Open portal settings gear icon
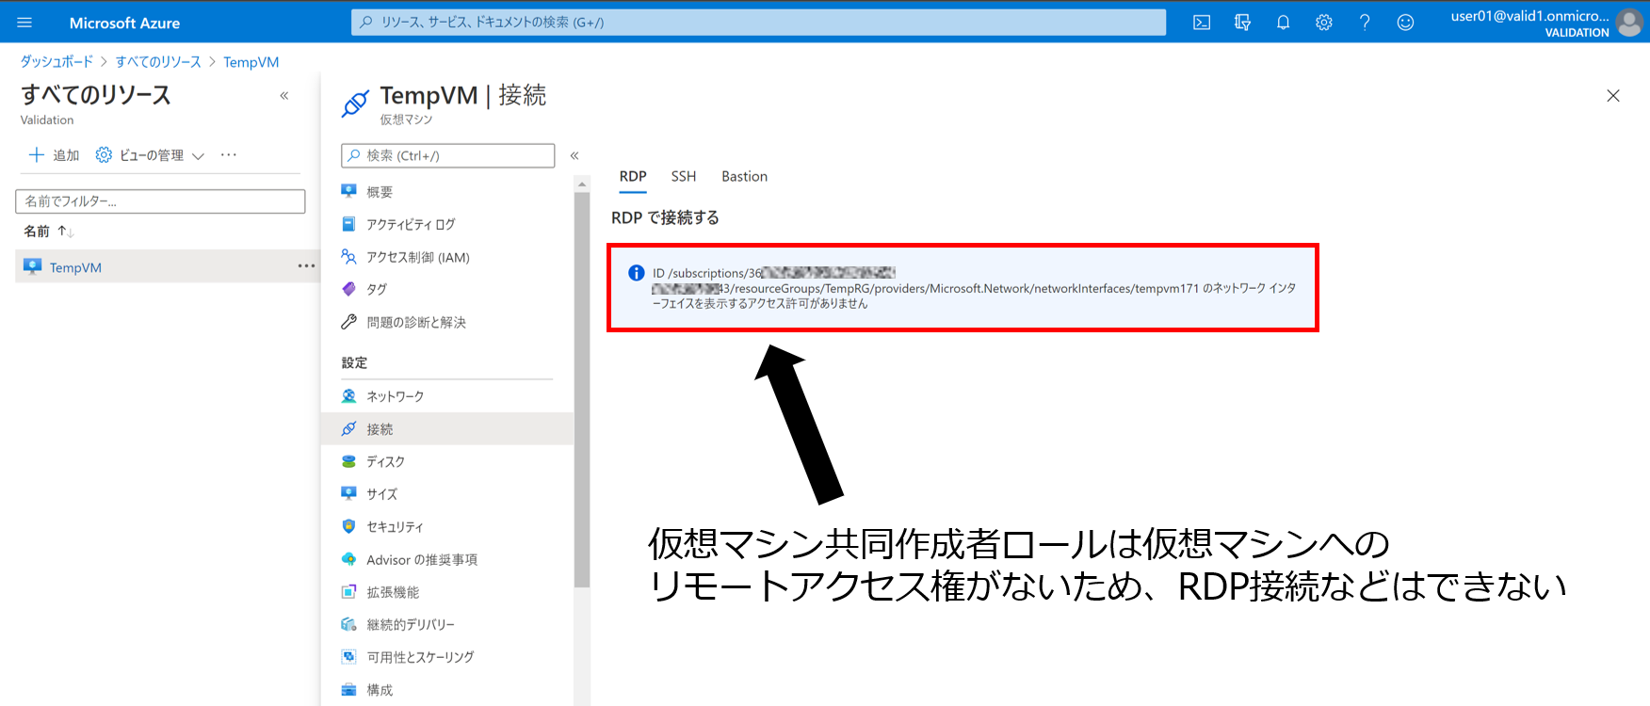This screenshot has width=1650, height=706. (1323, 23)
